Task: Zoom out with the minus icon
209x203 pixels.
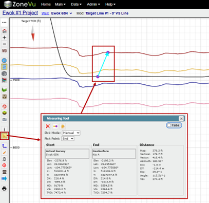Action: tap(4, 44)
